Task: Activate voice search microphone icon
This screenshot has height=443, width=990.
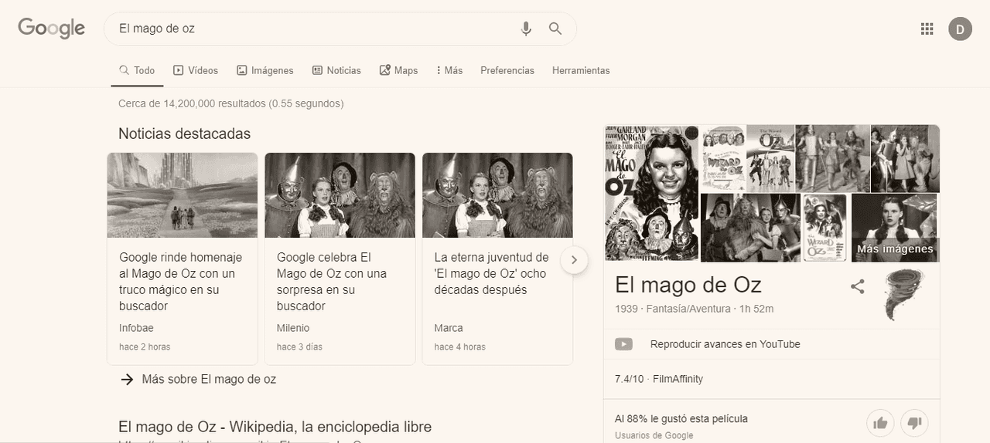Action: 526,29
